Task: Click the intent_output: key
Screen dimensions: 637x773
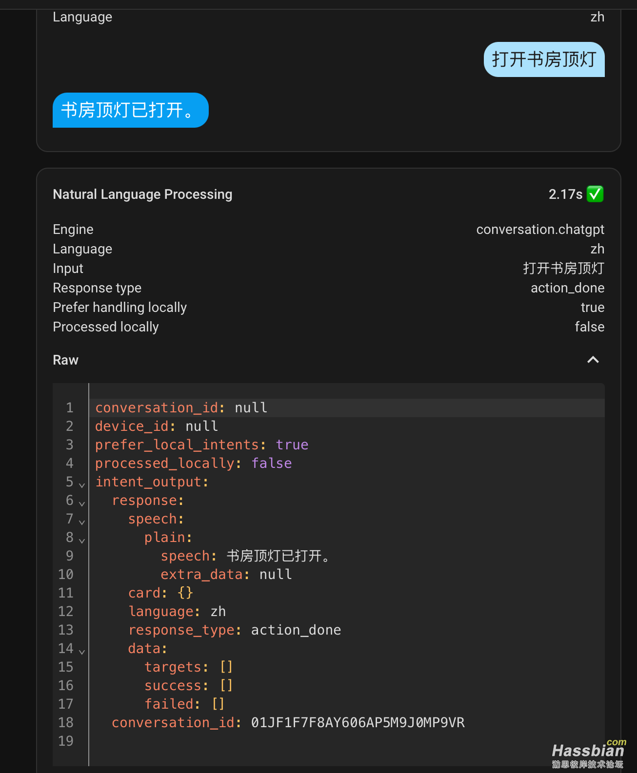Action: 152,482
